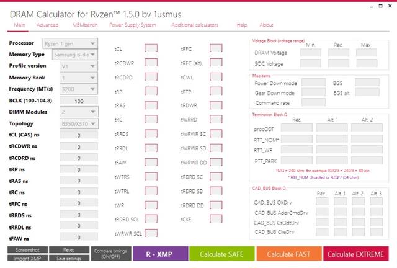Expand the Memory Type dropdown
Viewport: 397px width, 268px height.
tap(75, 55)
